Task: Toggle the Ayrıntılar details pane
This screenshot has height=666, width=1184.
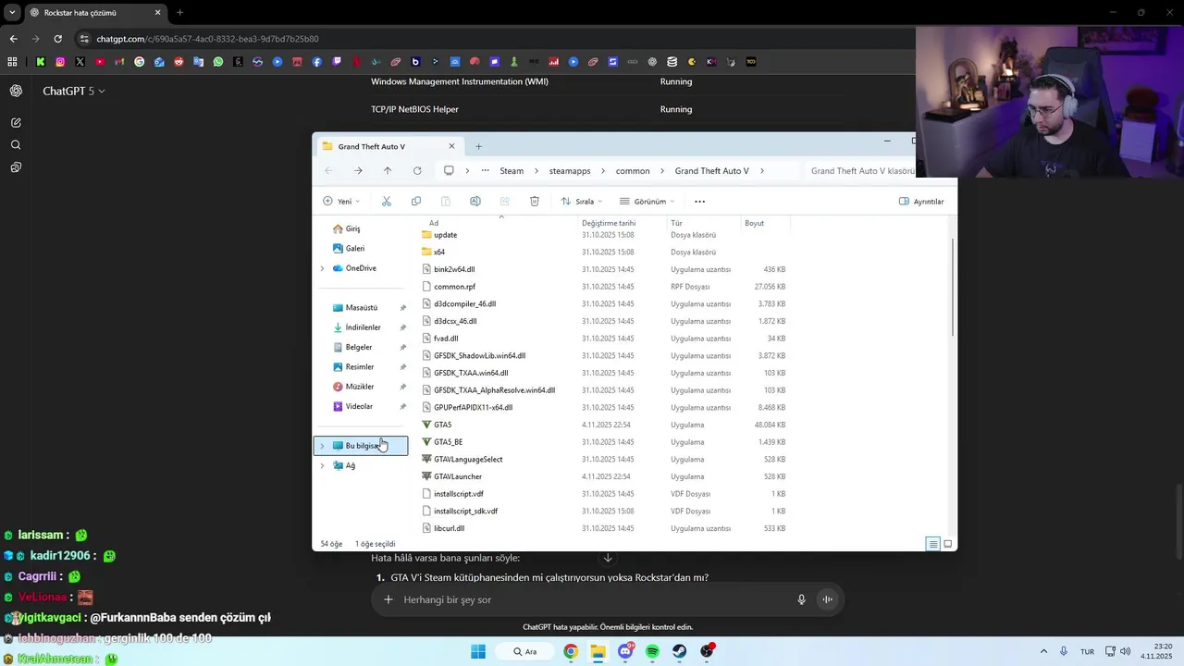Action: (921, 201)
